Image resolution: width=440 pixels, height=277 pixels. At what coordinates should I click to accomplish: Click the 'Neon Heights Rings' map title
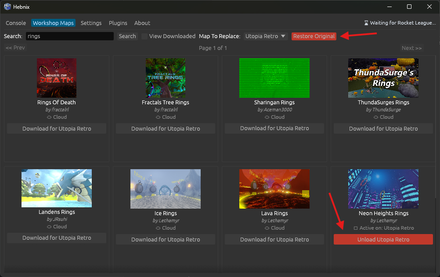[383, 213]
